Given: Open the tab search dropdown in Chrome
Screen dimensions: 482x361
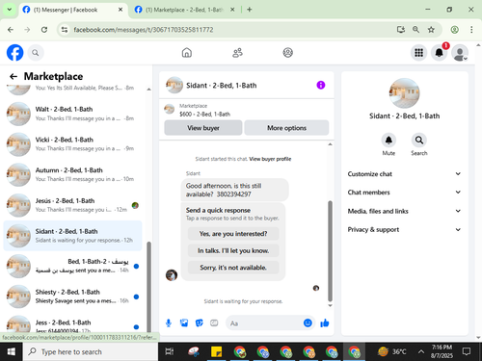Looking at the screenshot, I should (x=10, y=10).
